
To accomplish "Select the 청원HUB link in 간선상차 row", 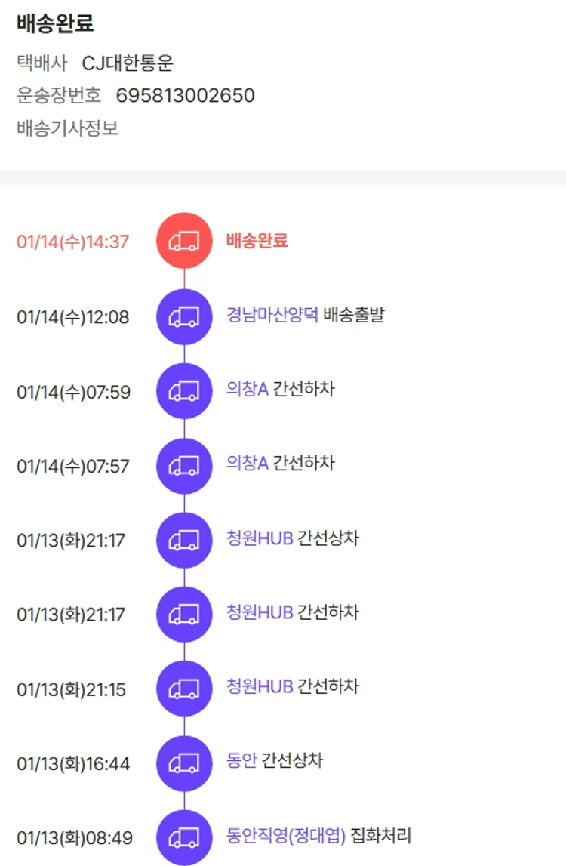I will tap(260, 538).
